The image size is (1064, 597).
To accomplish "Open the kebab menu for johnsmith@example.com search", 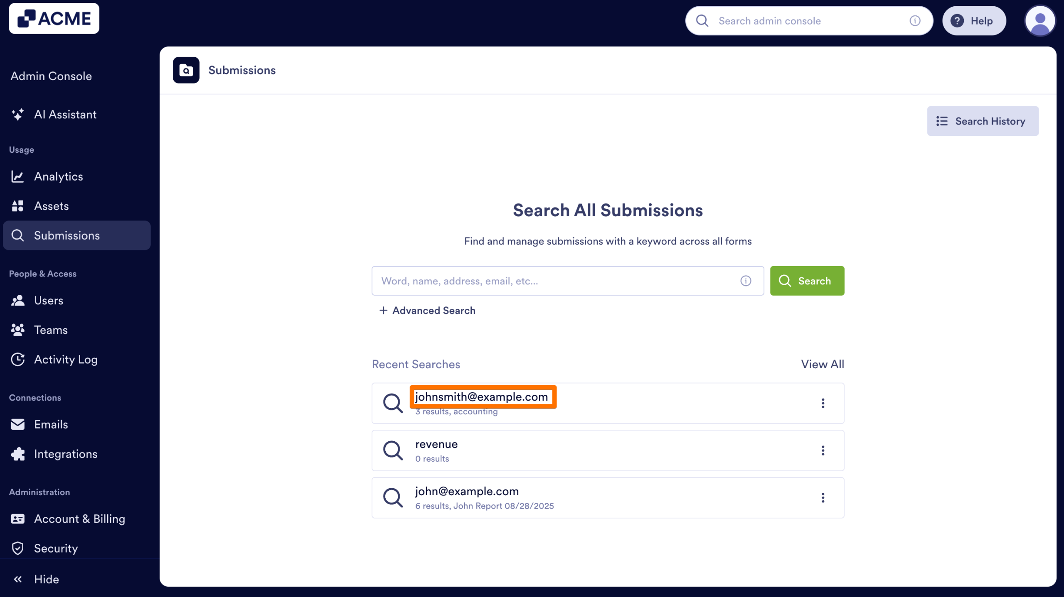I will click(x=823, y=403).
